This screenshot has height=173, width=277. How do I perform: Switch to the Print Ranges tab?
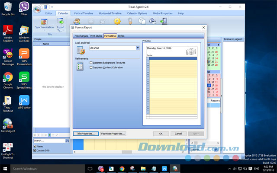[81, 36]
